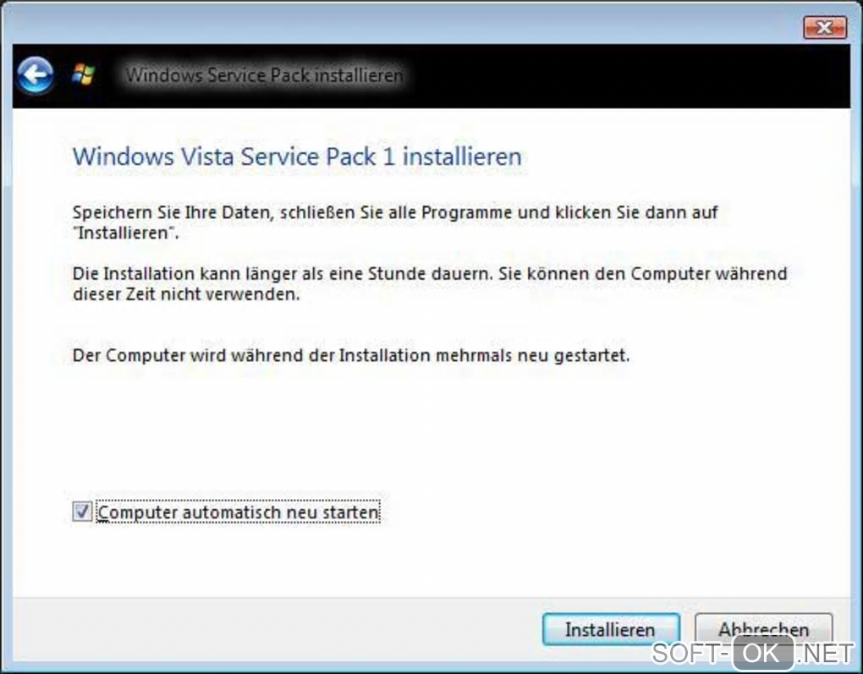Screen dimensions: 863x674
Task: Click the SOFT-OK.NET watermark
Action: (x=751, y=653)
